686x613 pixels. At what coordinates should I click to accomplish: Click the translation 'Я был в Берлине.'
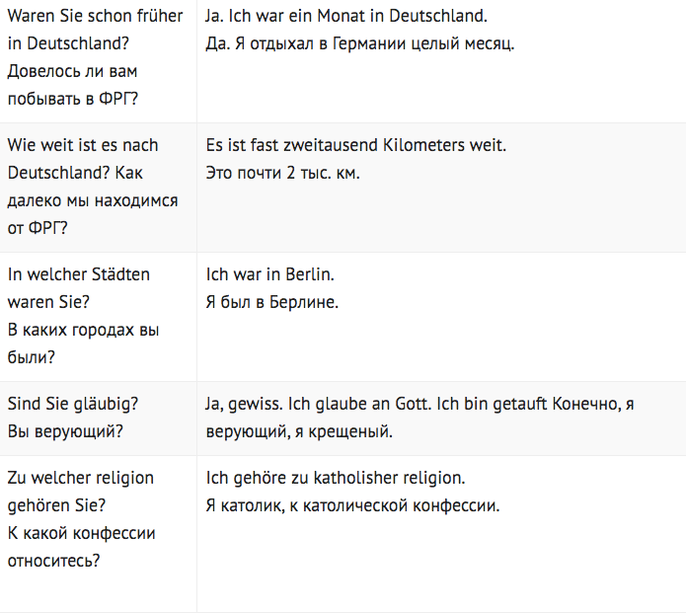coord(272,302)
